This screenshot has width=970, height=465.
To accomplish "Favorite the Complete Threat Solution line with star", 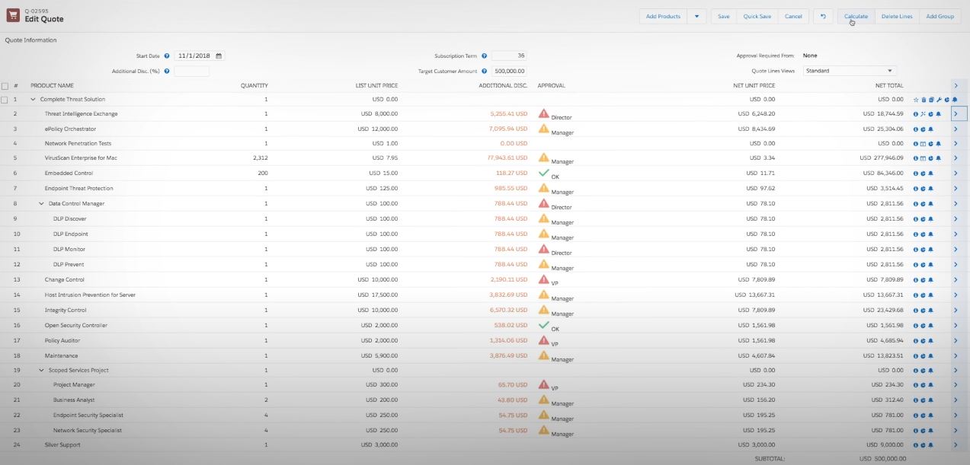I will (x=916, y=100).
